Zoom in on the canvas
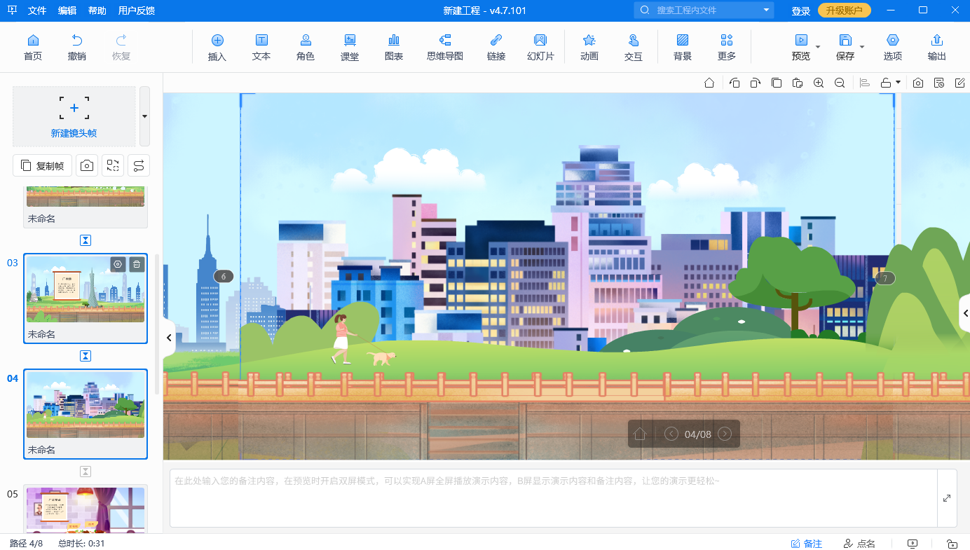 click(x=819, y=83)
